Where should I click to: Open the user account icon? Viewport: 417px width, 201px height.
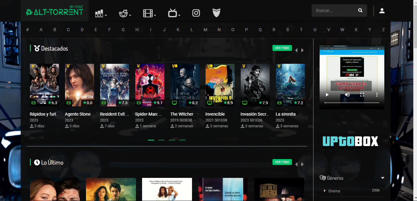click(382, 11)
